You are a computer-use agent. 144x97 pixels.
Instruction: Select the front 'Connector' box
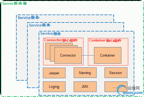coord(68,55)
